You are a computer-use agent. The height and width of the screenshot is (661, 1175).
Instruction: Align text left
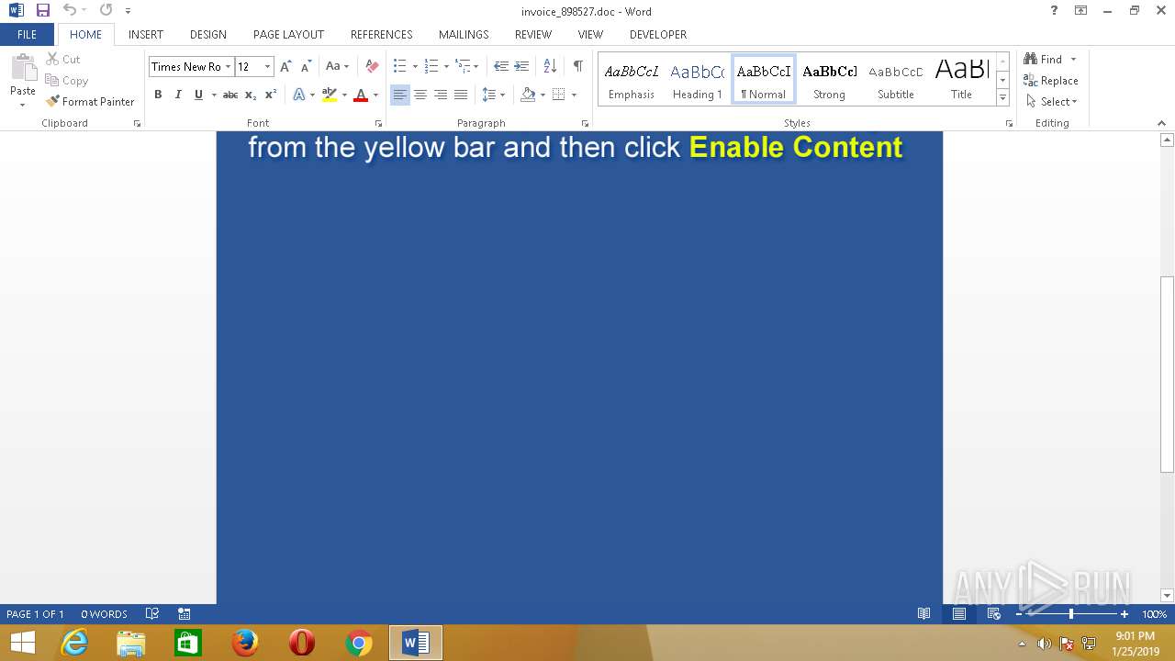tap(400, 95)
